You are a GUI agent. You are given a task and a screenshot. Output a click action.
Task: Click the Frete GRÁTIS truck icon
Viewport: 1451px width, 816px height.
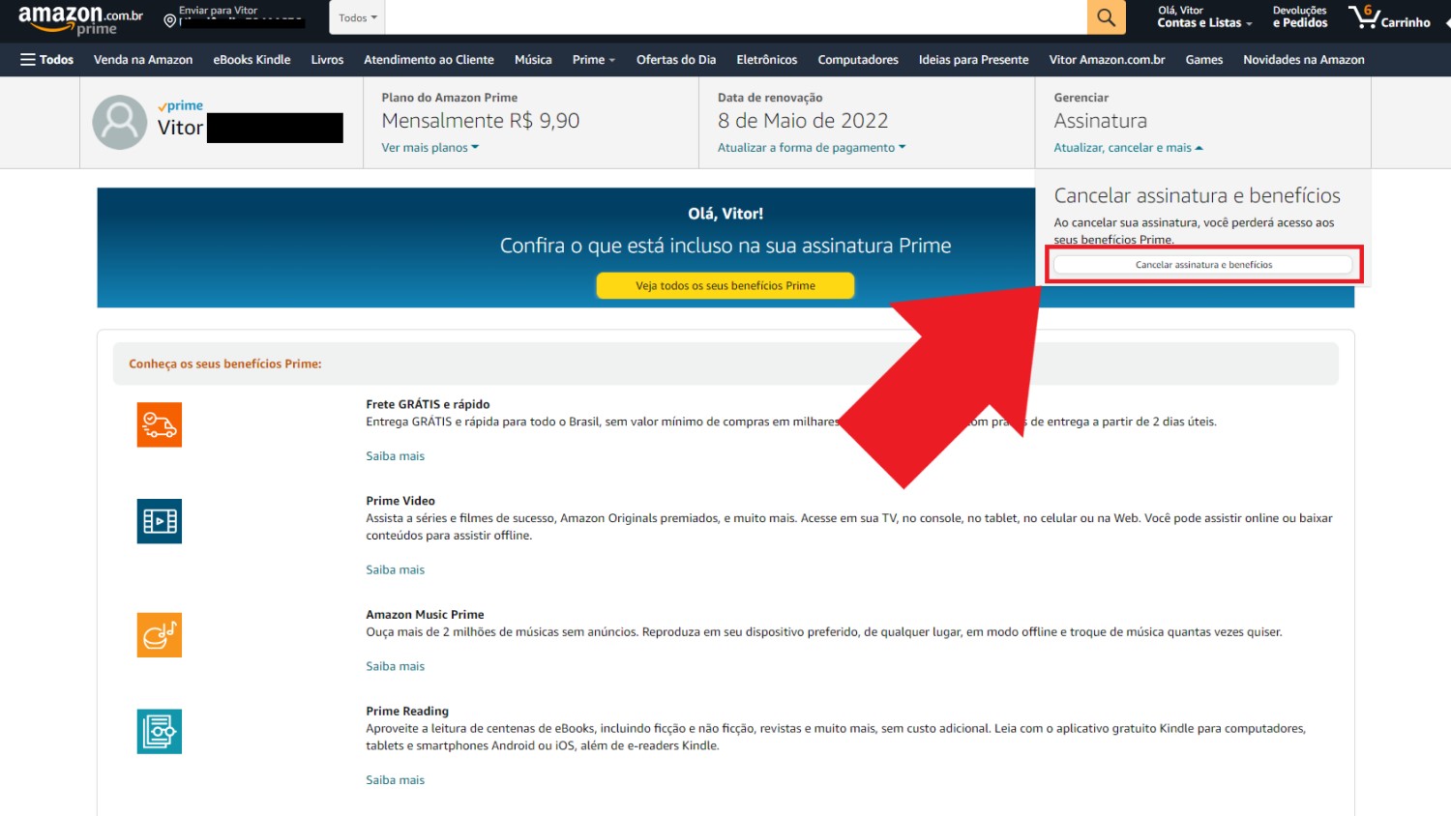[160, 424]
